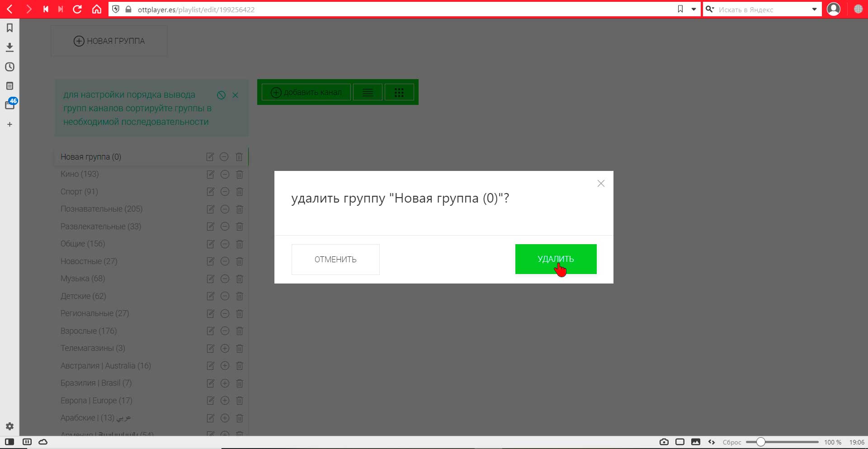Open the history sidebar panel
This screenshot has height=449, width=868.
click(x=9, y=67)
